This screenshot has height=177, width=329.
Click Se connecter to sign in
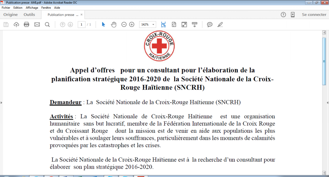click(314, 15)
